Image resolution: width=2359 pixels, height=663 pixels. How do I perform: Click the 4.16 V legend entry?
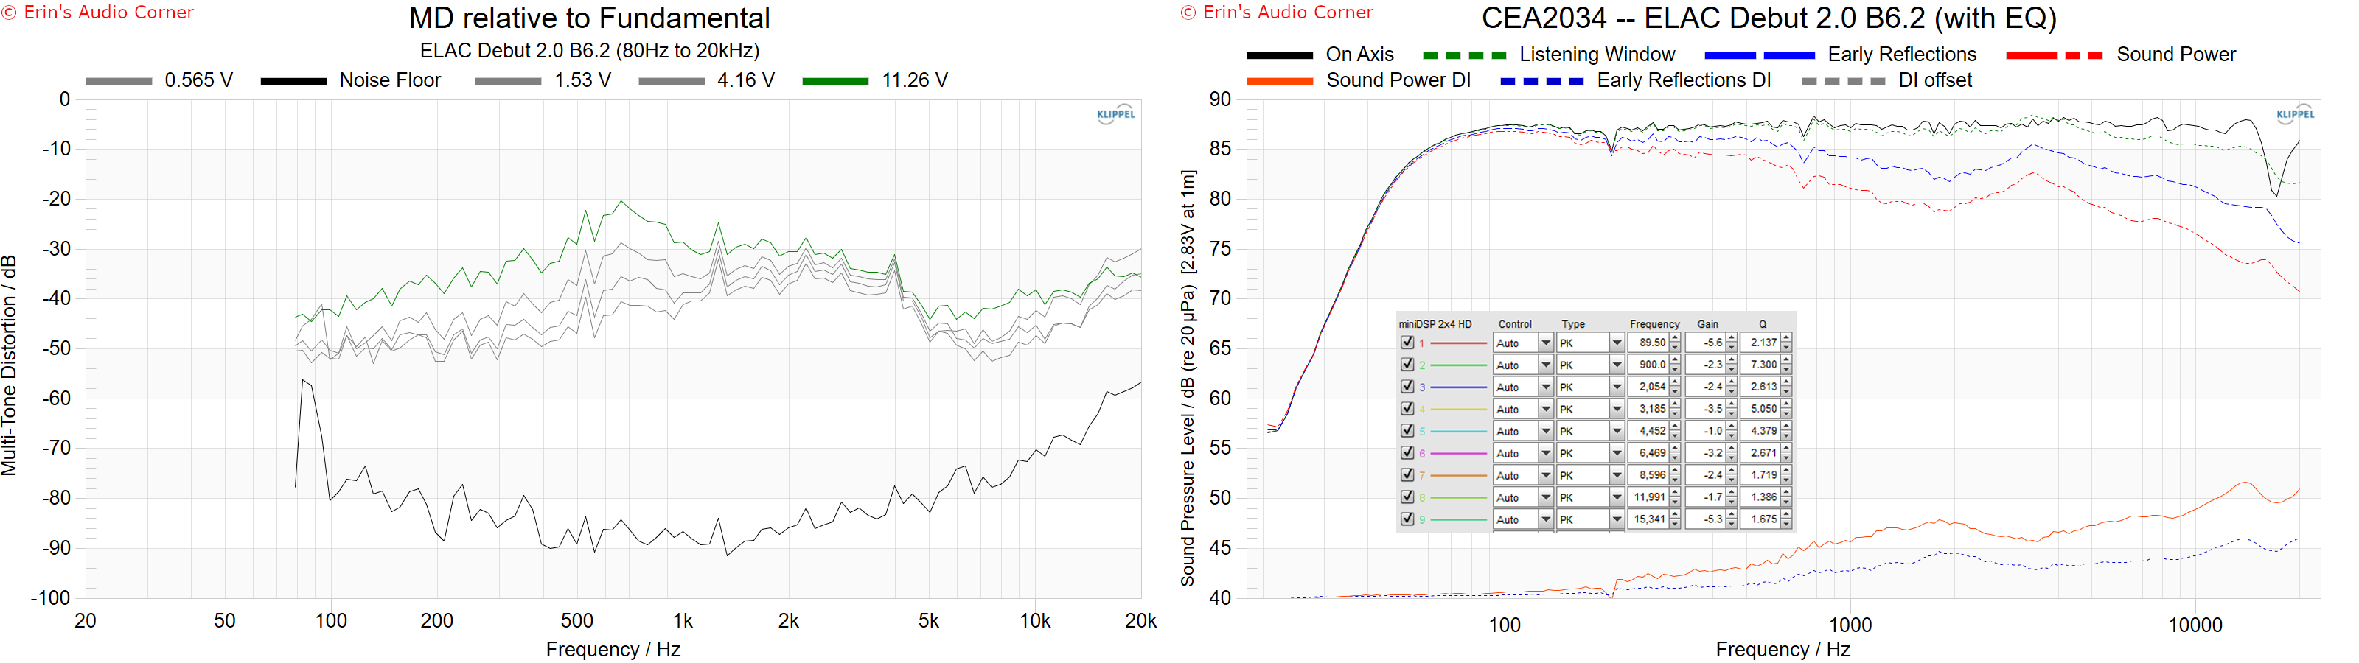(707, 80)
